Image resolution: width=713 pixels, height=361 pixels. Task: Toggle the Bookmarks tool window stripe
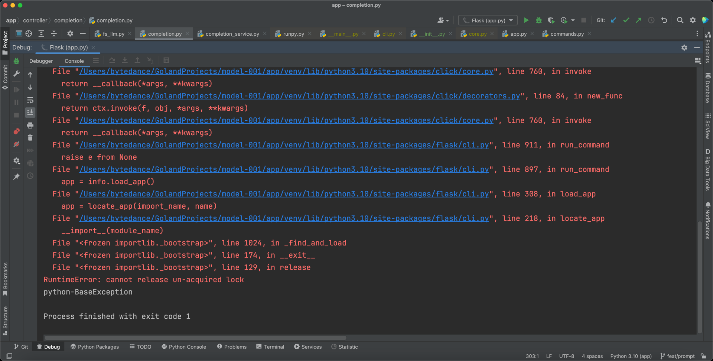(x=5, y=279)
